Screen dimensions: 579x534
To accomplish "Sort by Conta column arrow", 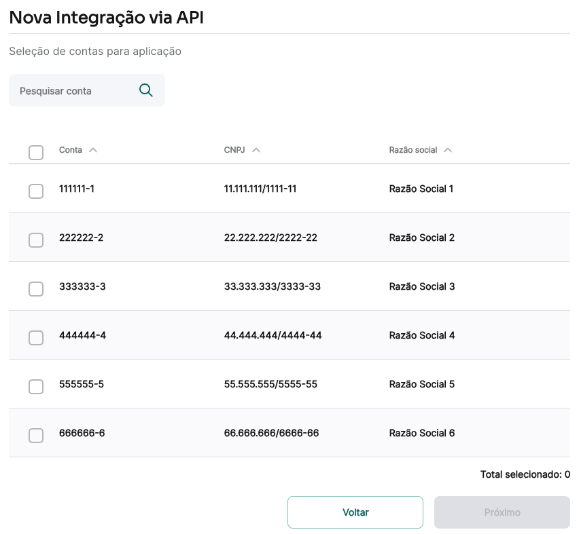I will 93,150.
